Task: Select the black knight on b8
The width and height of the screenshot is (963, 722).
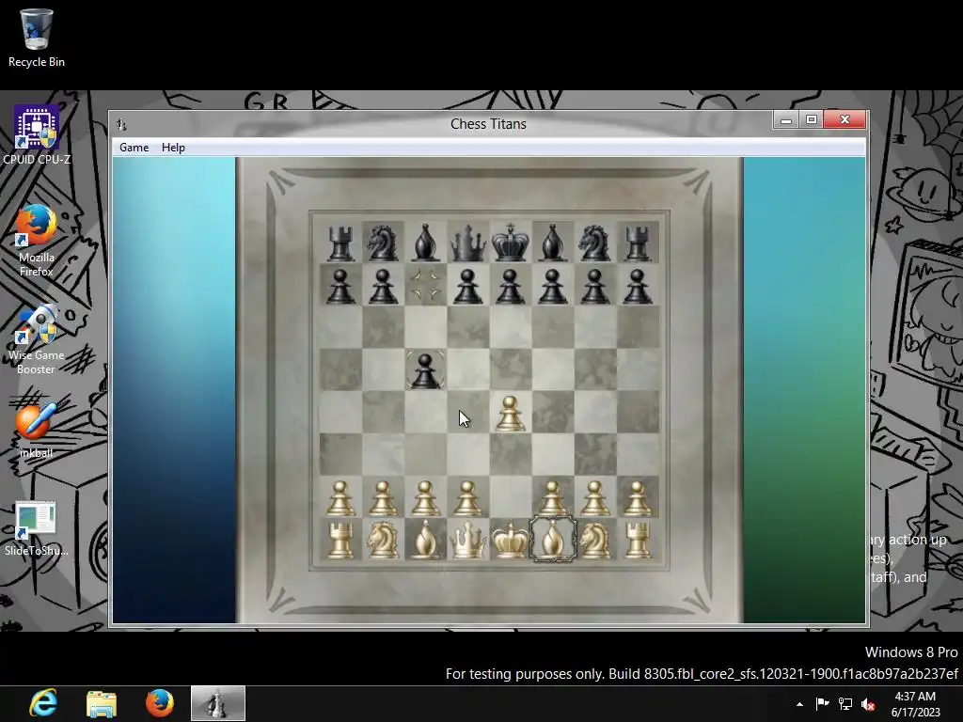Action: coord(383,243)
